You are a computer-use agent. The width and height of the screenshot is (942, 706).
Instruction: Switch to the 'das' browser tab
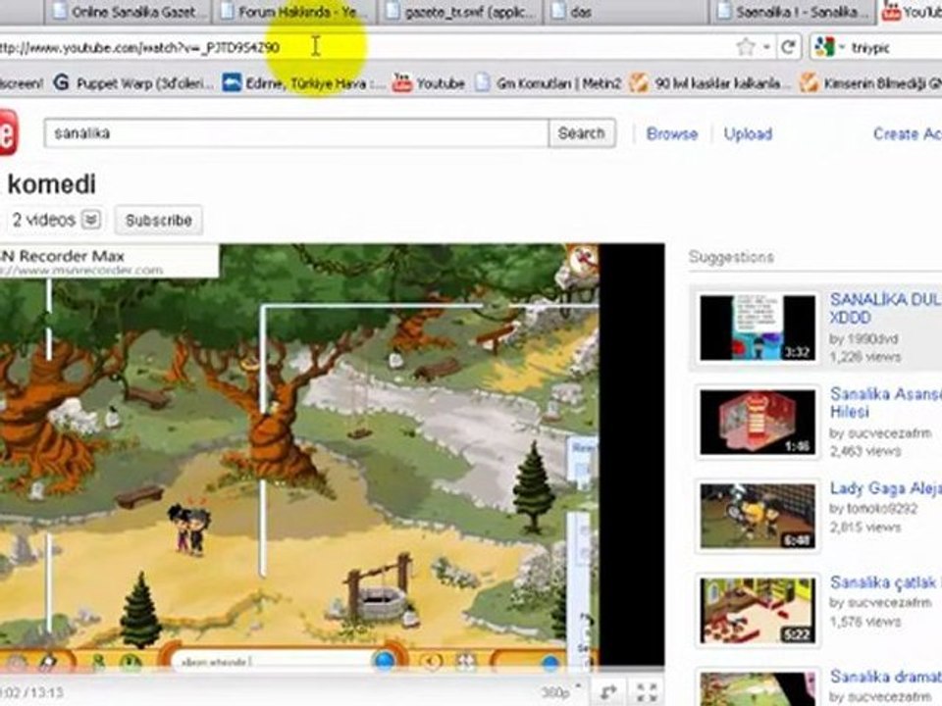[625, 12]
